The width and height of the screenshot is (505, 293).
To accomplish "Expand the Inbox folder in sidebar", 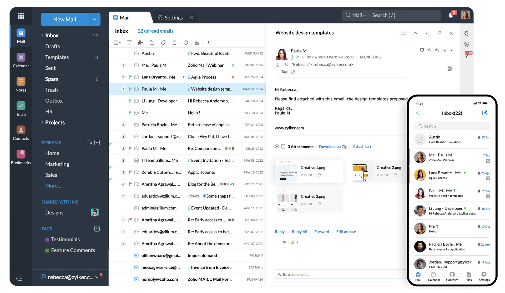I will coord(42,35).
